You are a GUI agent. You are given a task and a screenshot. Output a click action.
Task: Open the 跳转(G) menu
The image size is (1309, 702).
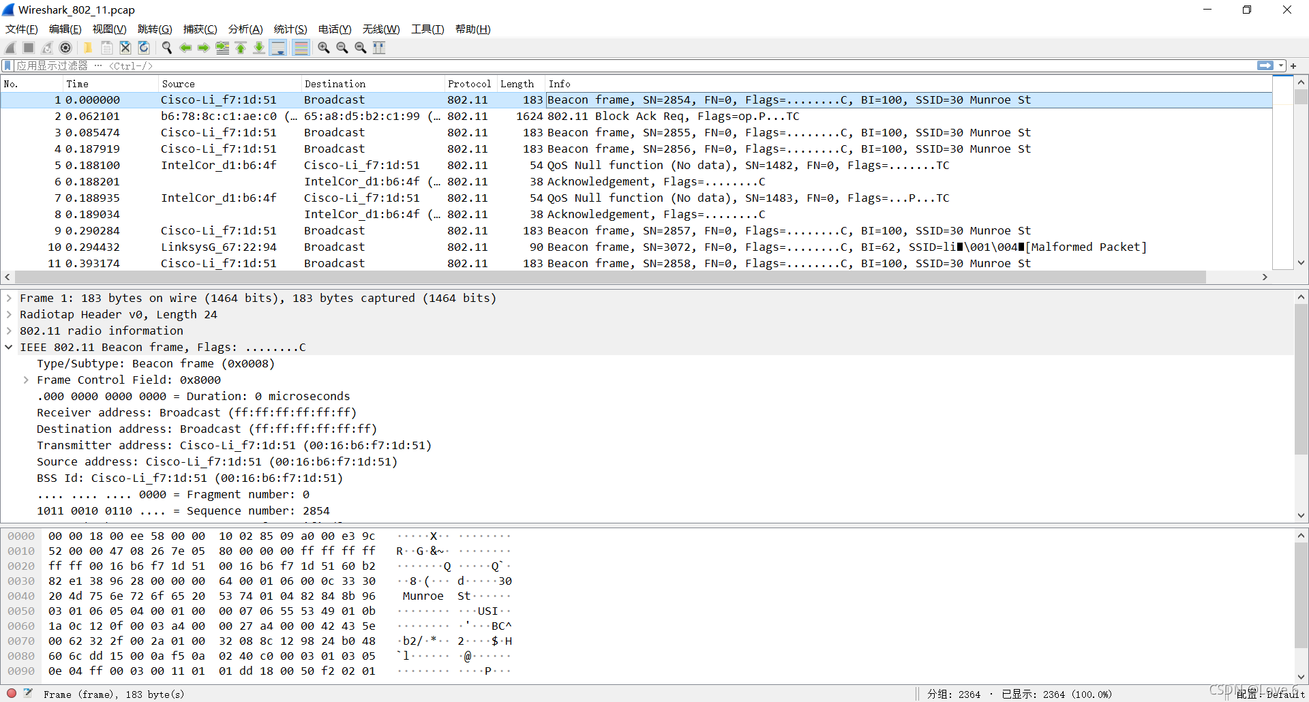tap(155, 29)
